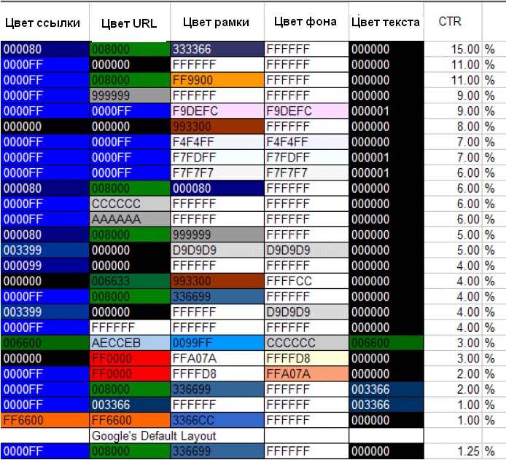Click the 'Цвет ссылки' column header
Viewport: 506px width, 460px height.
[43, 23]
